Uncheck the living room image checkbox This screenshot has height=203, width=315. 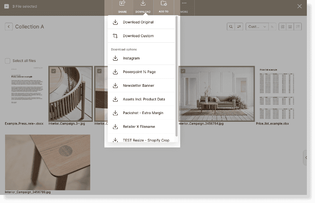(183, 71)
